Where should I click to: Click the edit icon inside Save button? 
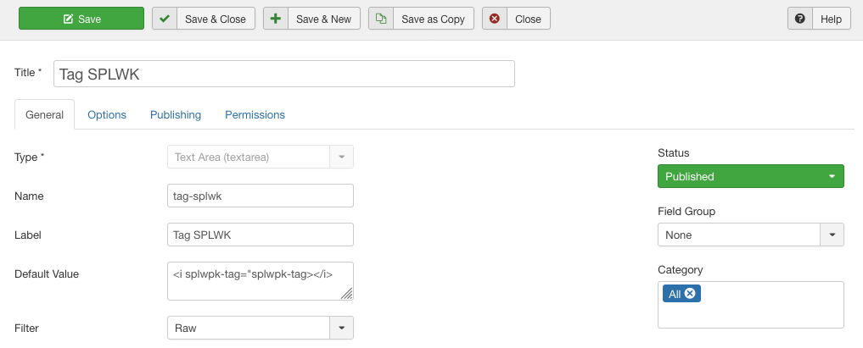click(x=68, y=19)
